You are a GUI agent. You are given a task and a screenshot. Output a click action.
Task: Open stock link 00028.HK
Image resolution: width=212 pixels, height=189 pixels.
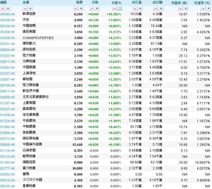pos(8,20)
